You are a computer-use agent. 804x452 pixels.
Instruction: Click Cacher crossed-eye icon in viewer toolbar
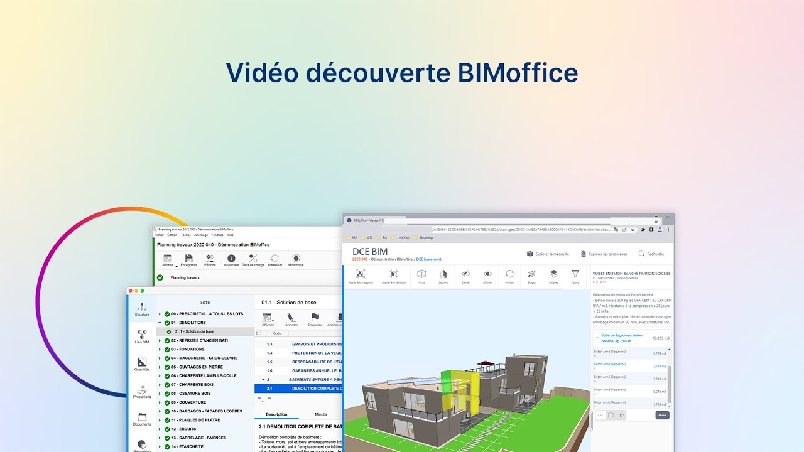tap(465, 274)
